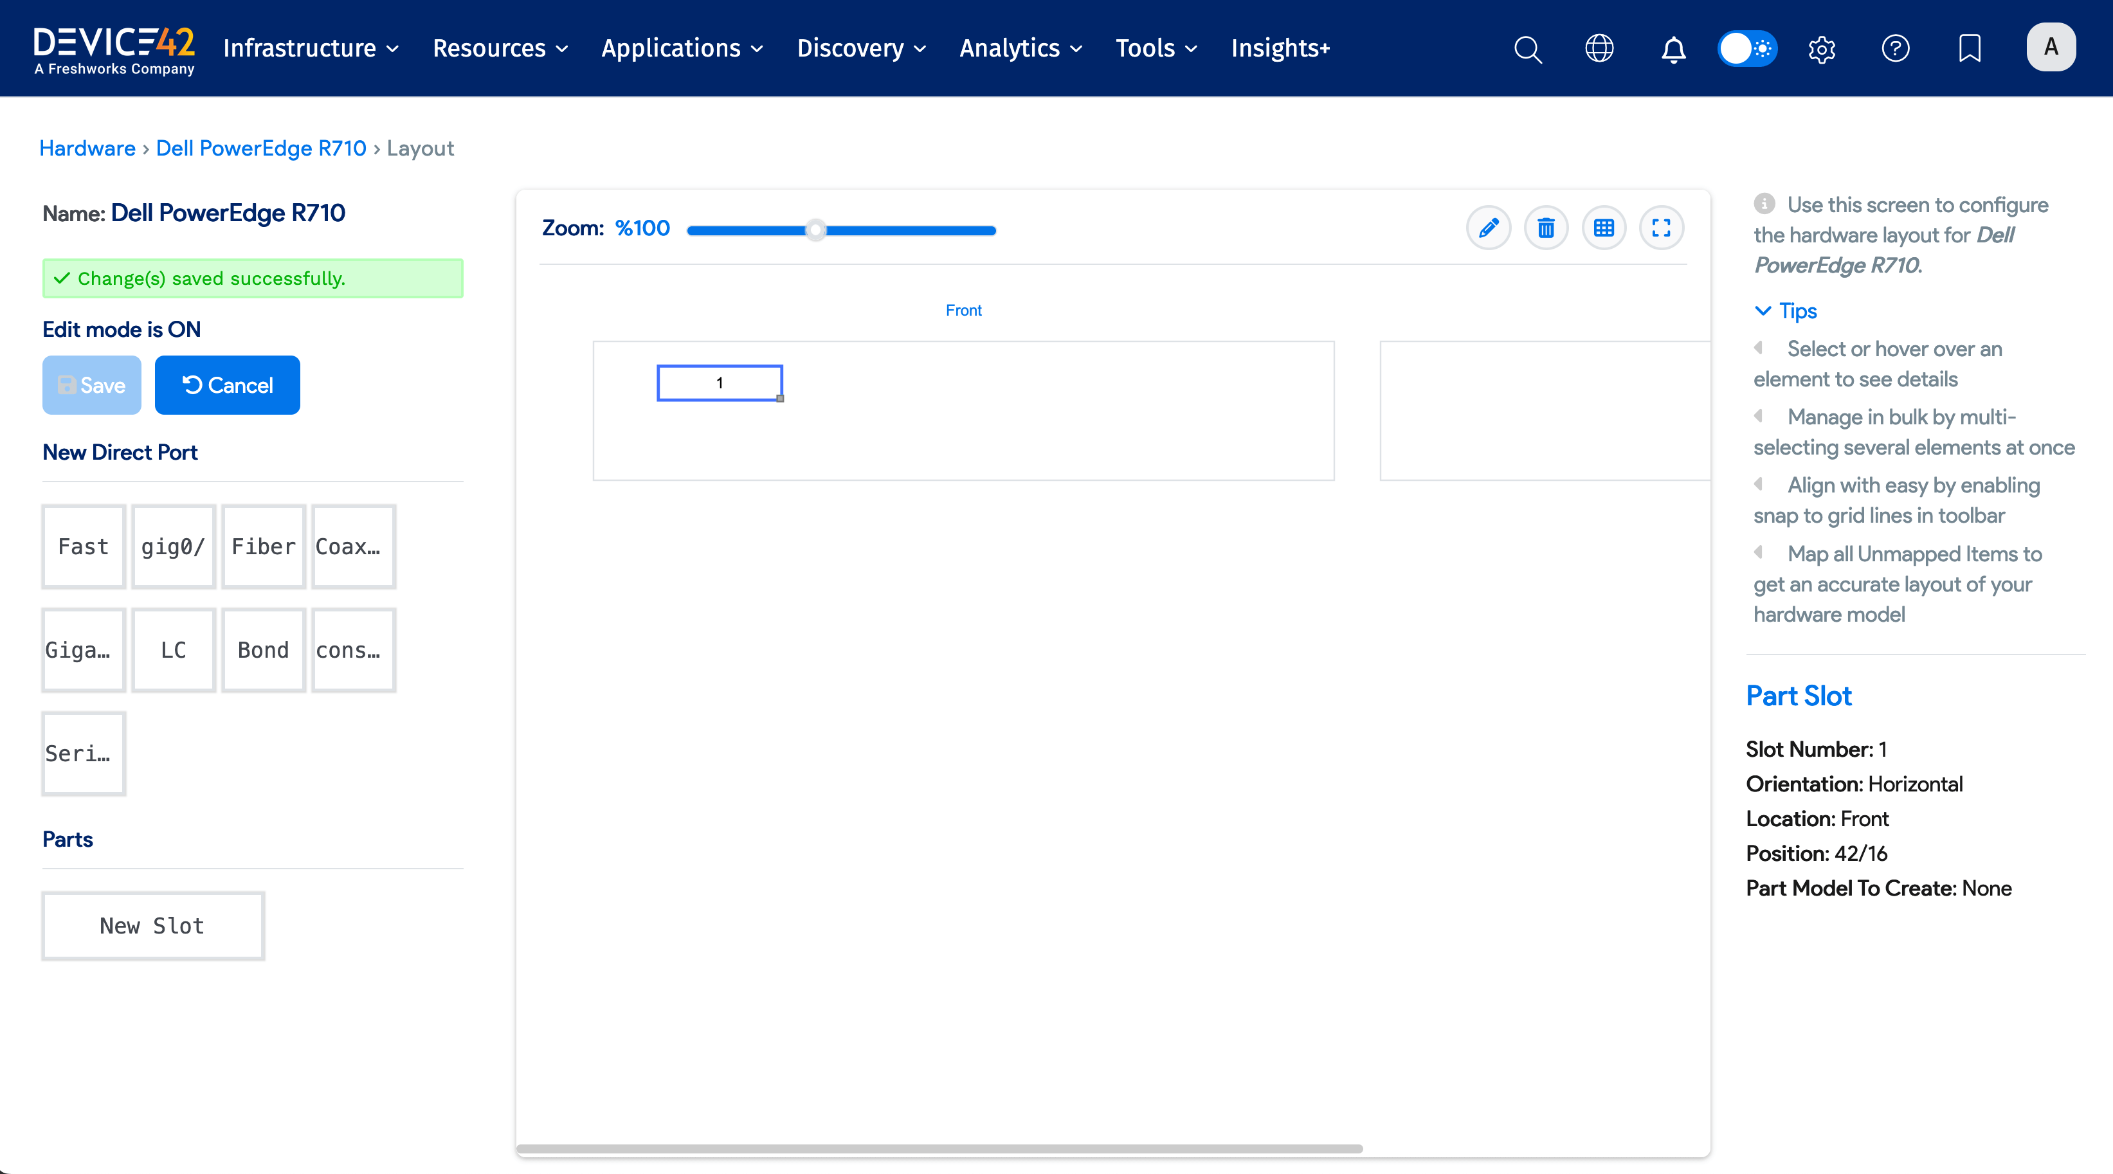Go to Insights+ menu item

click(1280, 48)
